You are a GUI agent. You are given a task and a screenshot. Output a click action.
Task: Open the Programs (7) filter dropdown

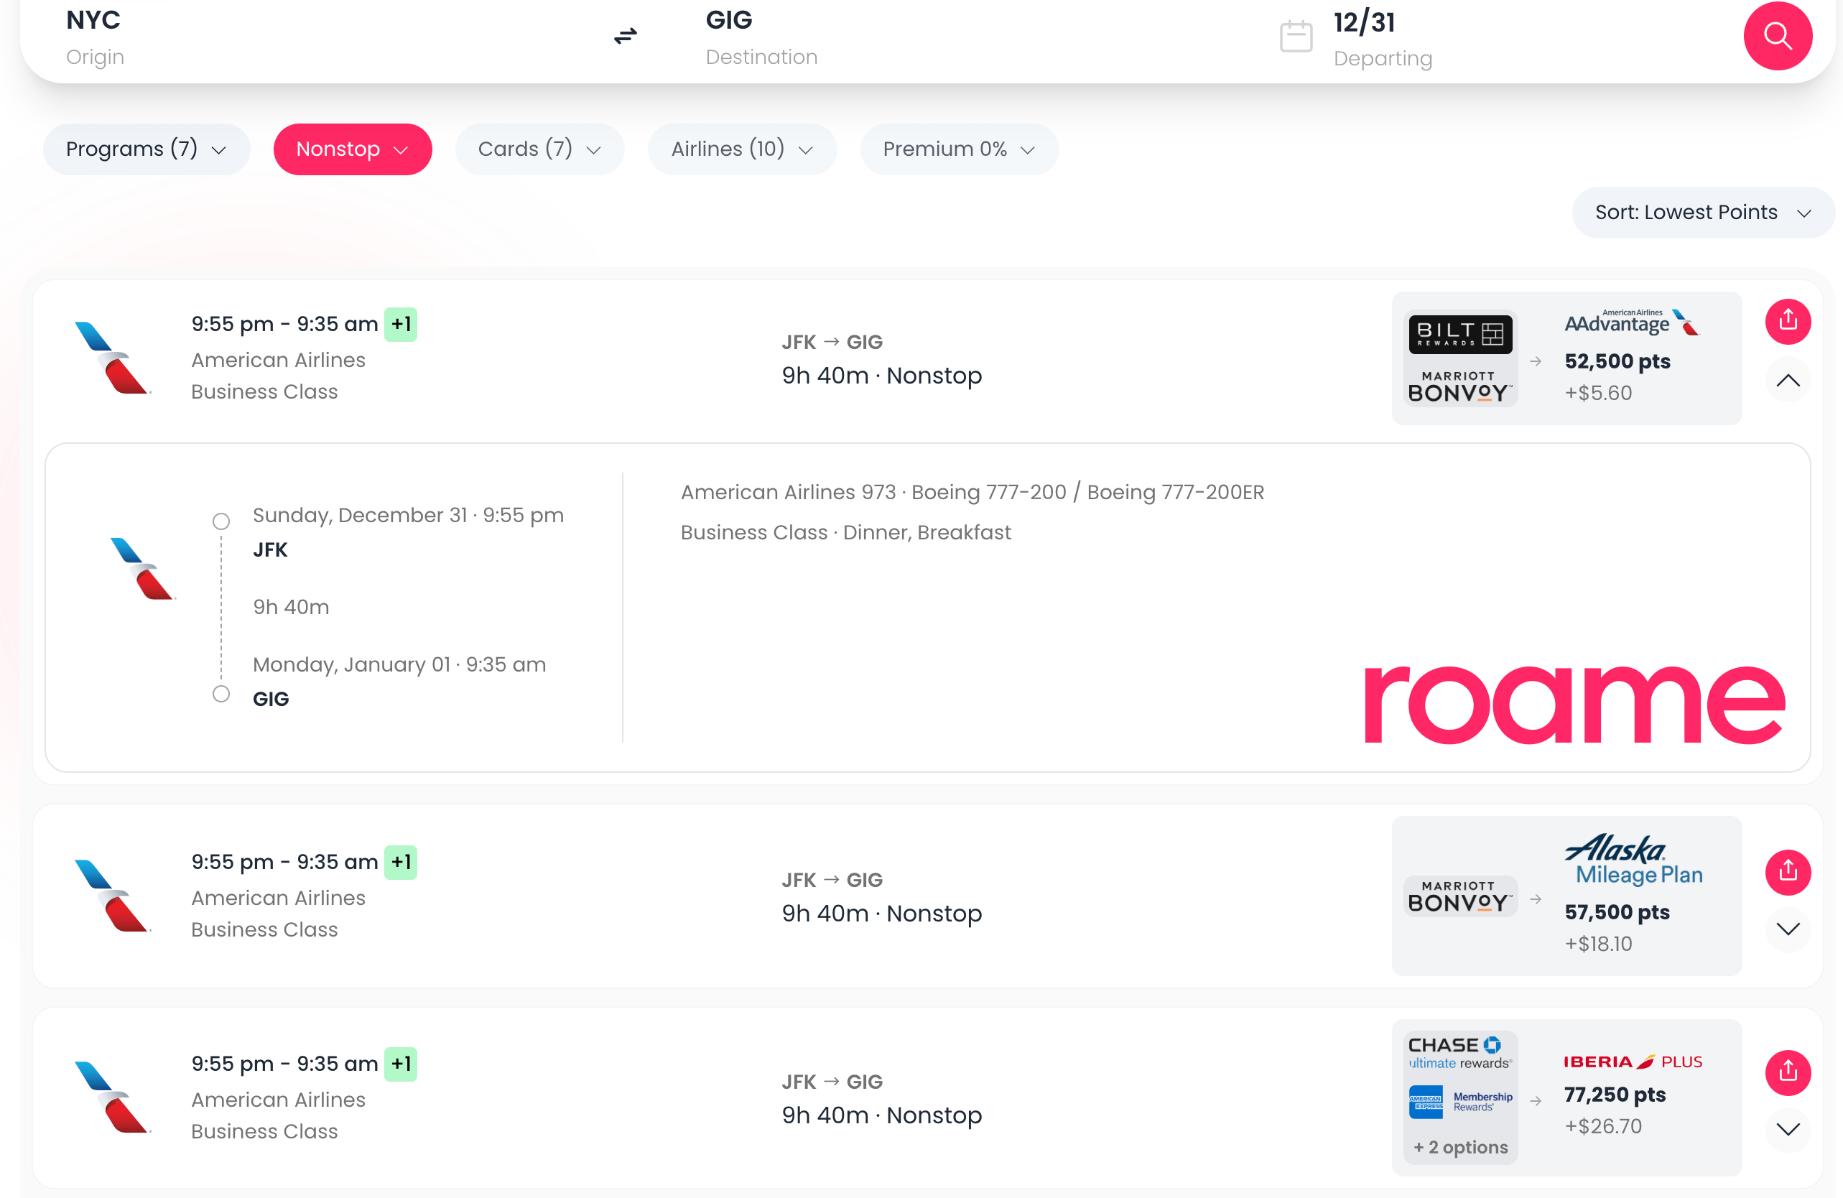point(147,149)
